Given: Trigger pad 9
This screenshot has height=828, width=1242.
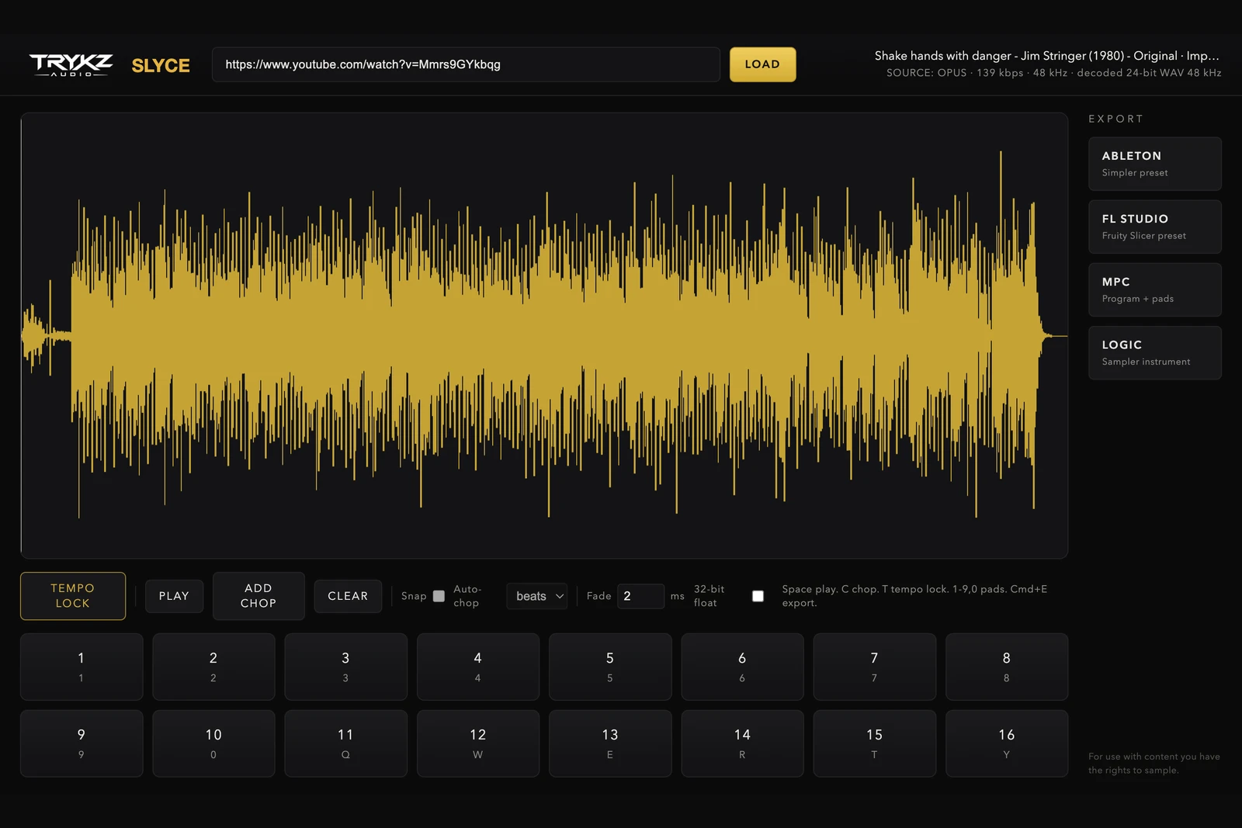Looking at the screenshot, I should (82, 743).
